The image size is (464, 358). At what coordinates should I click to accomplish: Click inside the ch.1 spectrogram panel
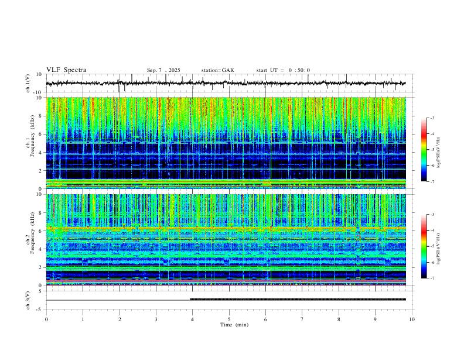coord(226,143)
